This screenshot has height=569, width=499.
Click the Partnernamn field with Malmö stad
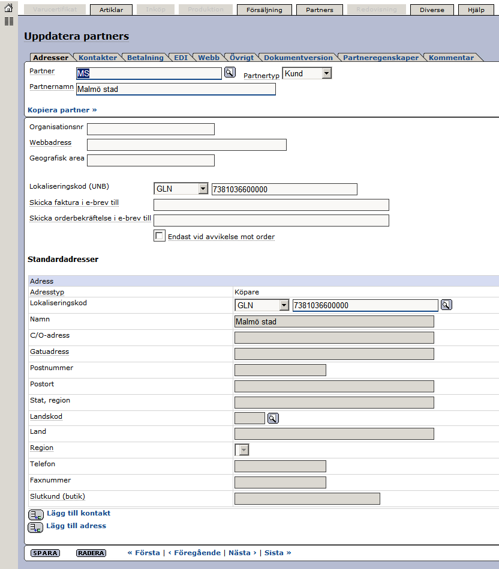176,89
